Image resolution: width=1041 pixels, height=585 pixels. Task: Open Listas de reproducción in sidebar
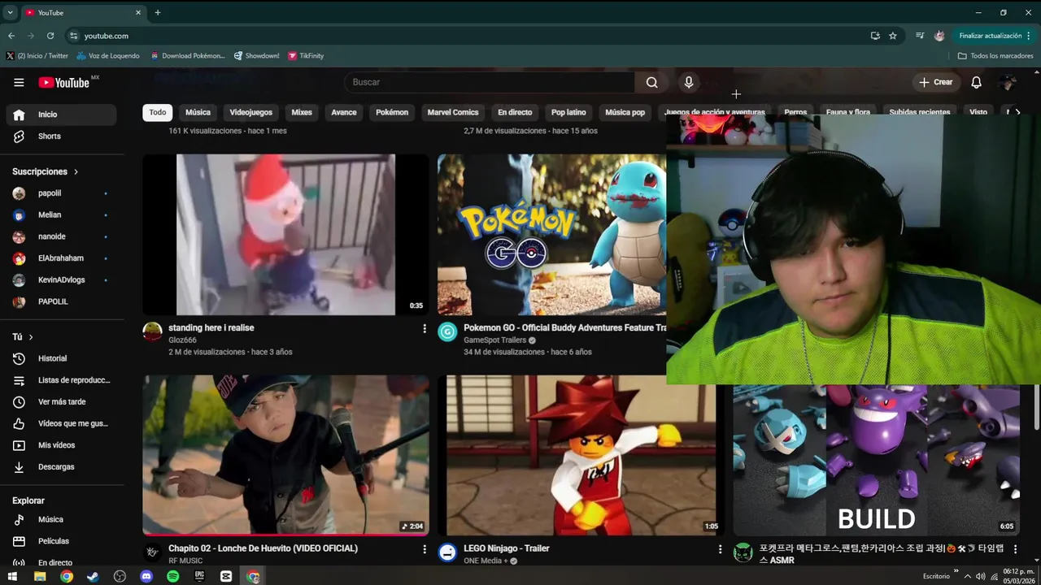coord(61,380)
